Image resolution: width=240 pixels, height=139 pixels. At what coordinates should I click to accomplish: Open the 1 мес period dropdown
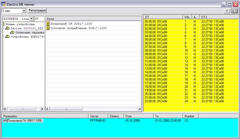(x=24, y=11)
